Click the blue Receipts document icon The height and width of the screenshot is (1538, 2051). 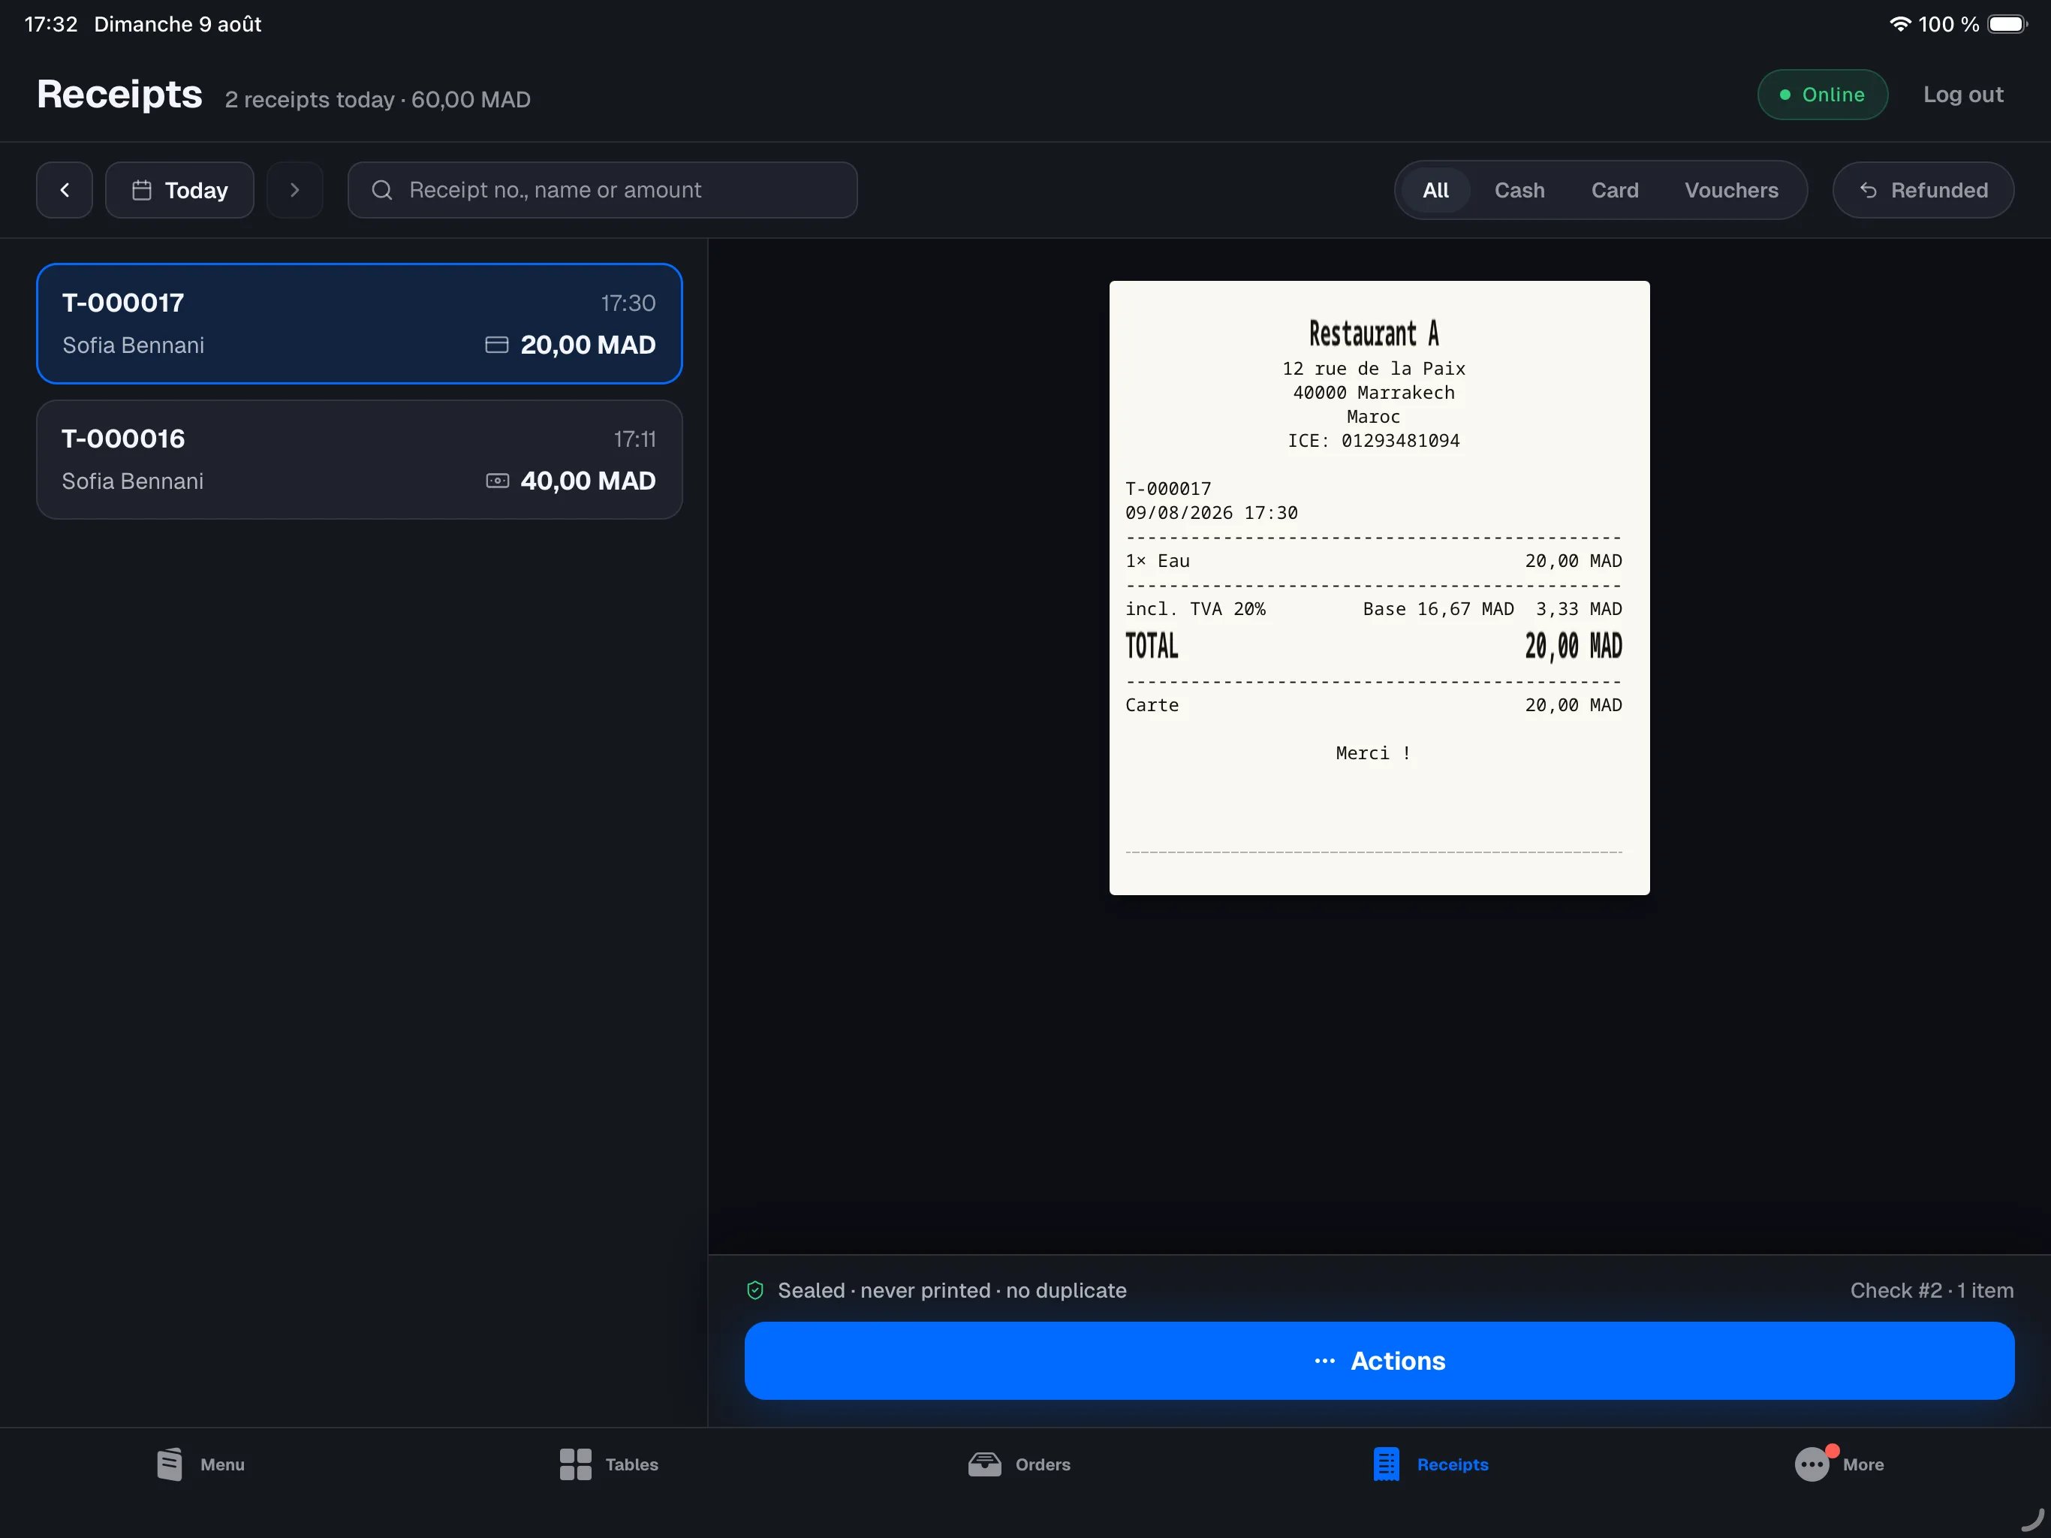[1386, 1464]
